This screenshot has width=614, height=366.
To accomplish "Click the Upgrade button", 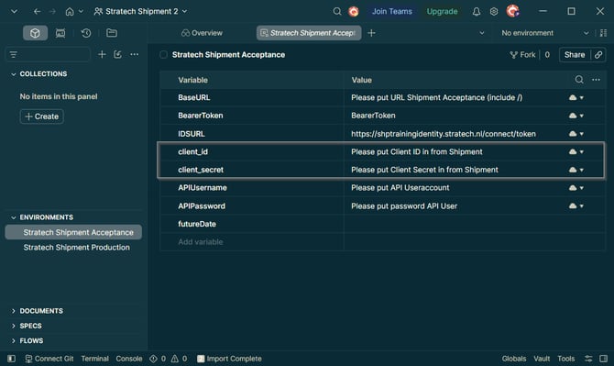I will 442,11.
